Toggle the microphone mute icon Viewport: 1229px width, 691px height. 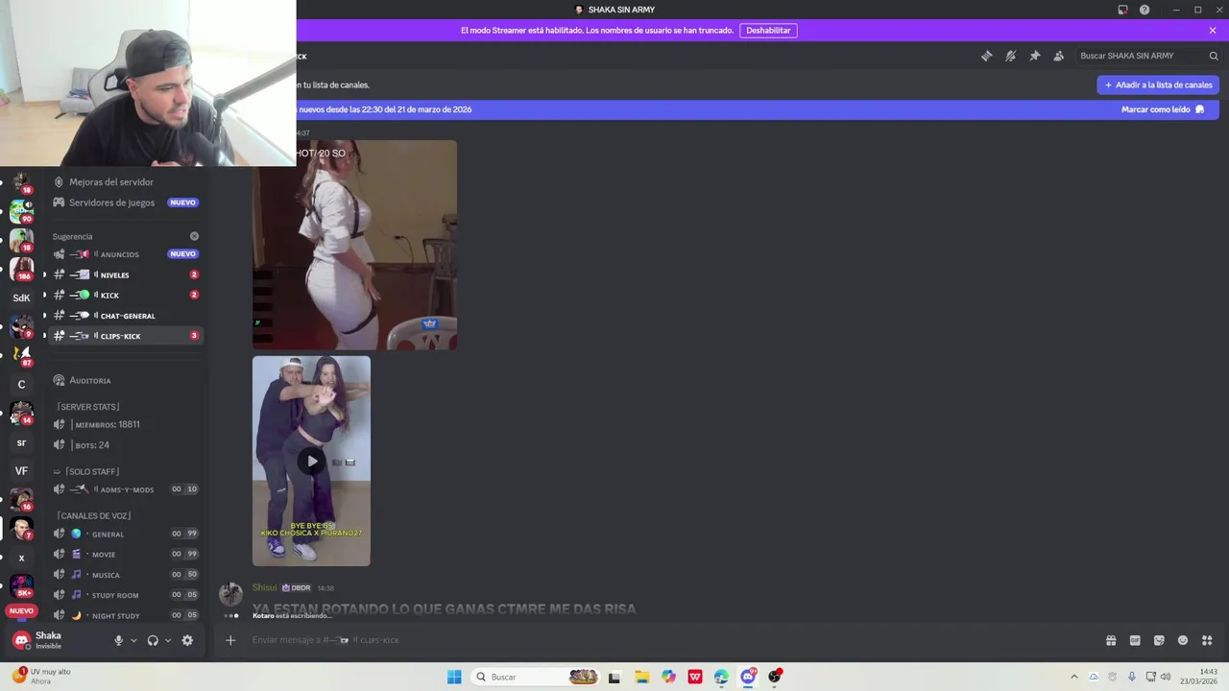[x=119, y=640]
